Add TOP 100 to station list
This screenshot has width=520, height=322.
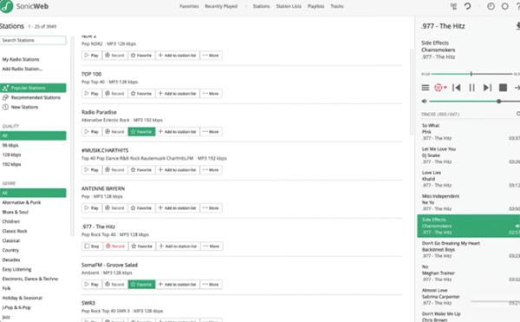point(178,94)
